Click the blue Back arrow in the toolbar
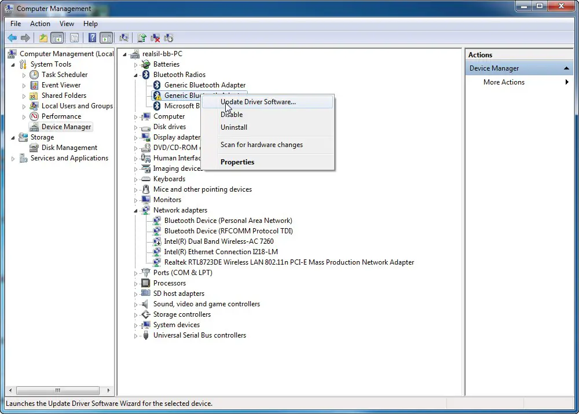 coord(12,38)
